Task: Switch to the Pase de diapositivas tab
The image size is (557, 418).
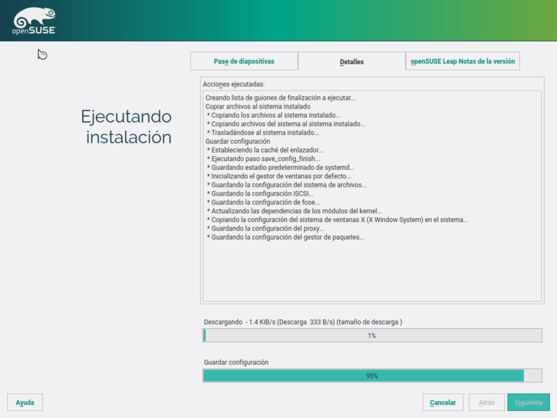Action: 244,61
